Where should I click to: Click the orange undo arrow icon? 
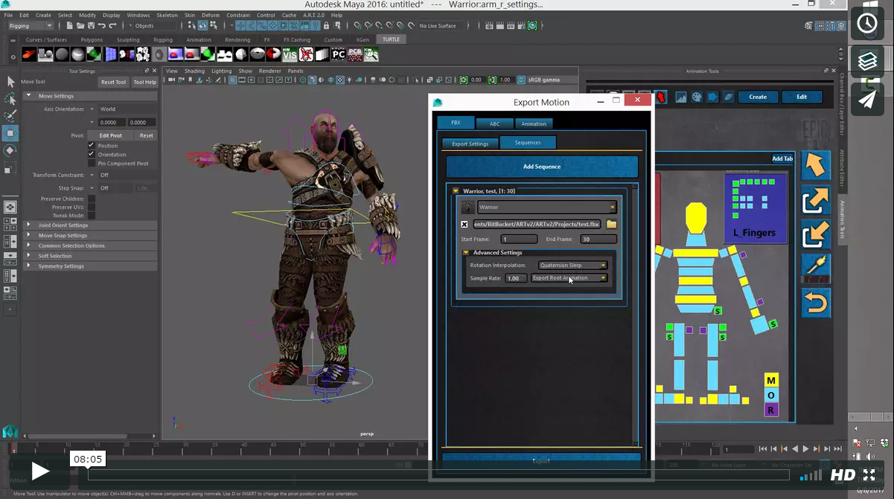pos(815,303)
